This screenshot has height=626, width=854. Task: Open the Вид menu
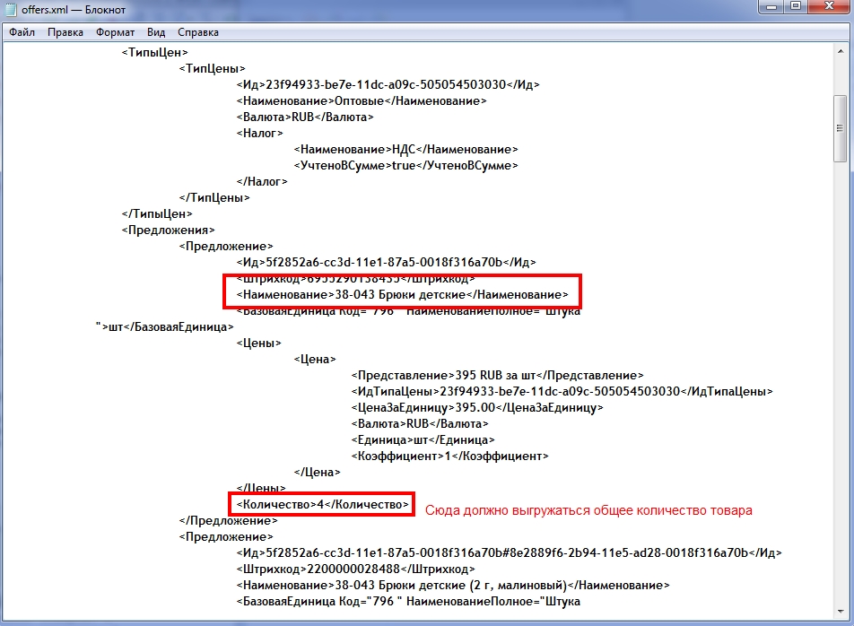pyautogui.click(x=156, y=32)
